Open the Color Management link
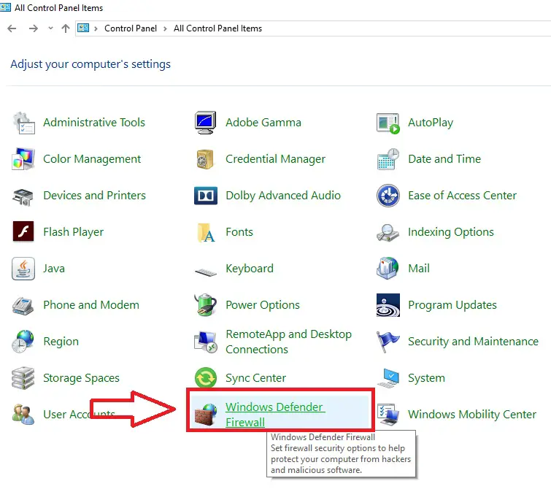551x500 pixels. pyautogui.click(x=92, y=159)
